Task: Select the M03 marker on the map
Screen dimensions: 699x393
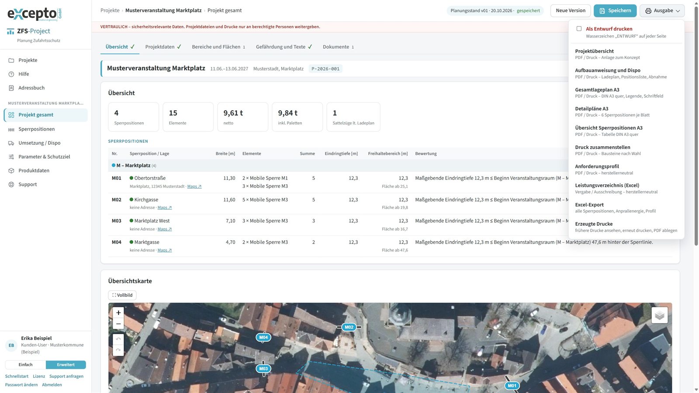Action: (x=263, y=369)
